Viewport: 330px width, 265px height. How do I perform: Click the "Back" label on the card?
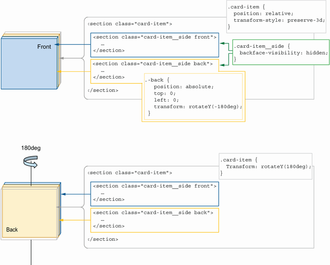(x=12, y=230)
